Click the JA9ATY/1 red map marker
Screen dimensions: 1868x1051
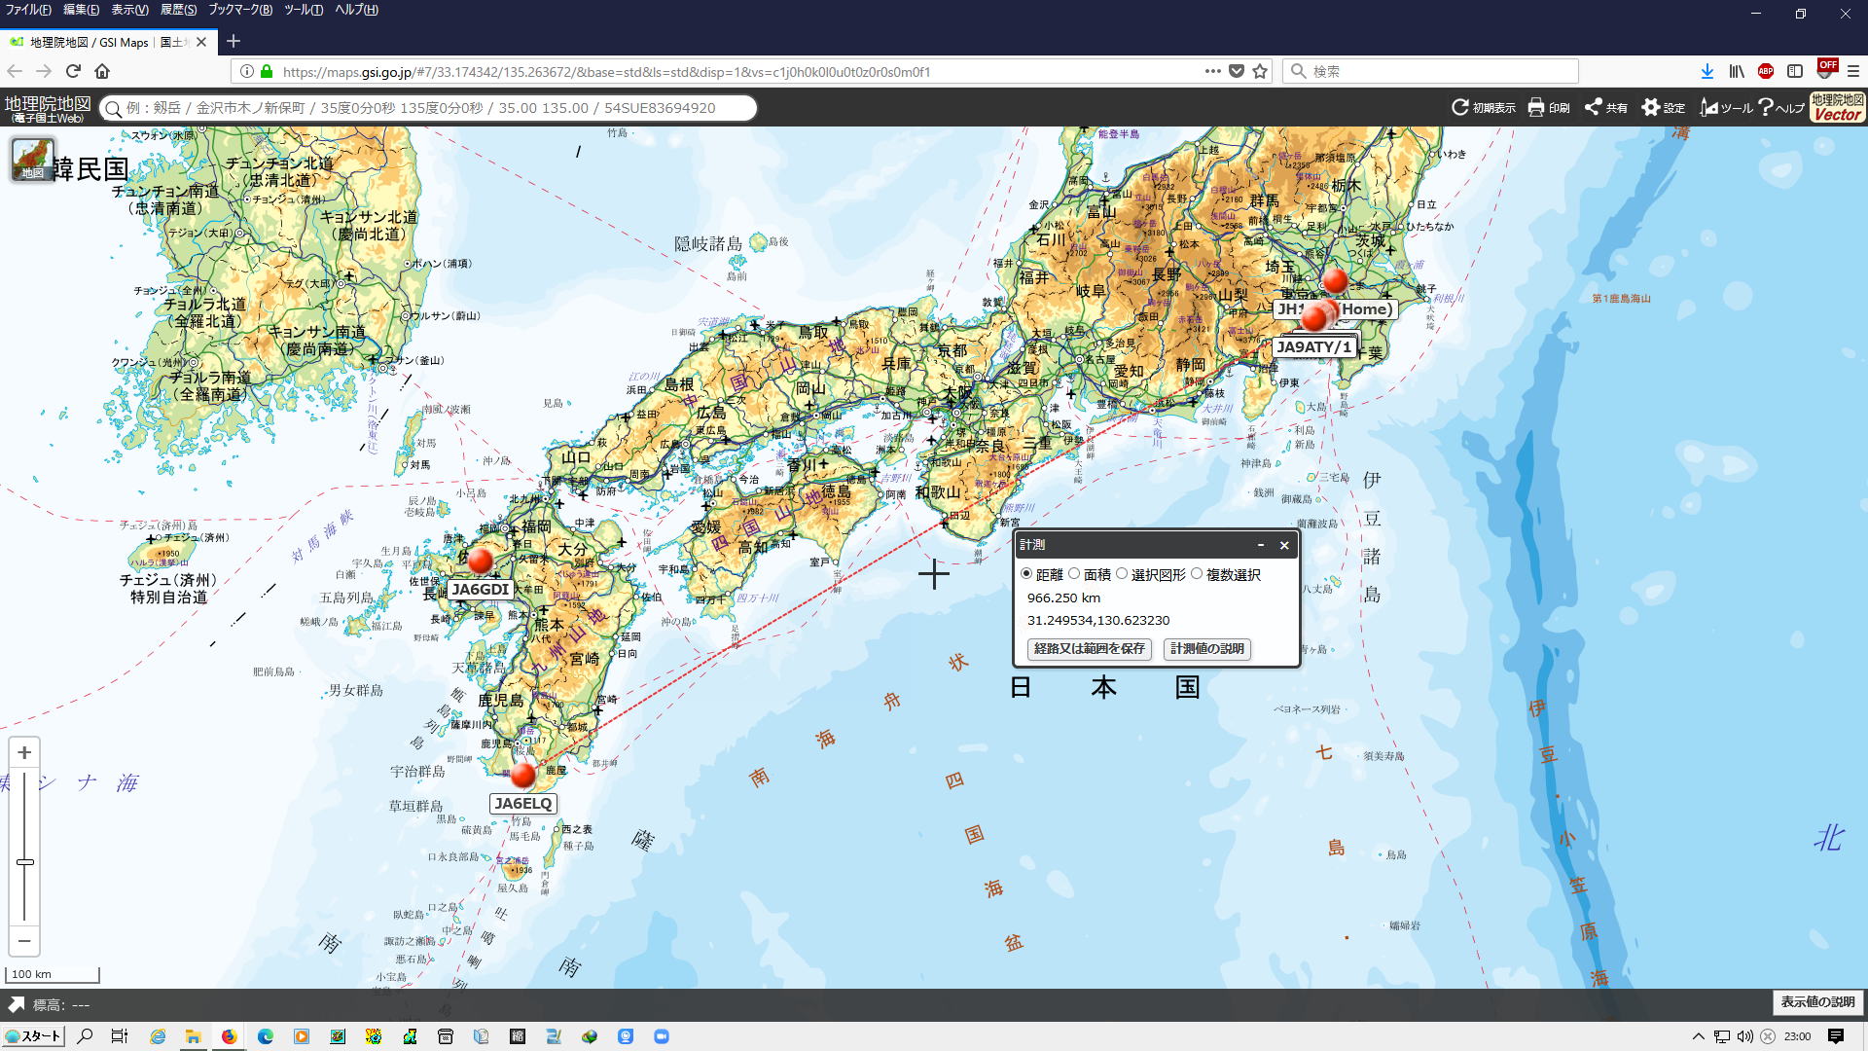pos(1314,317)
